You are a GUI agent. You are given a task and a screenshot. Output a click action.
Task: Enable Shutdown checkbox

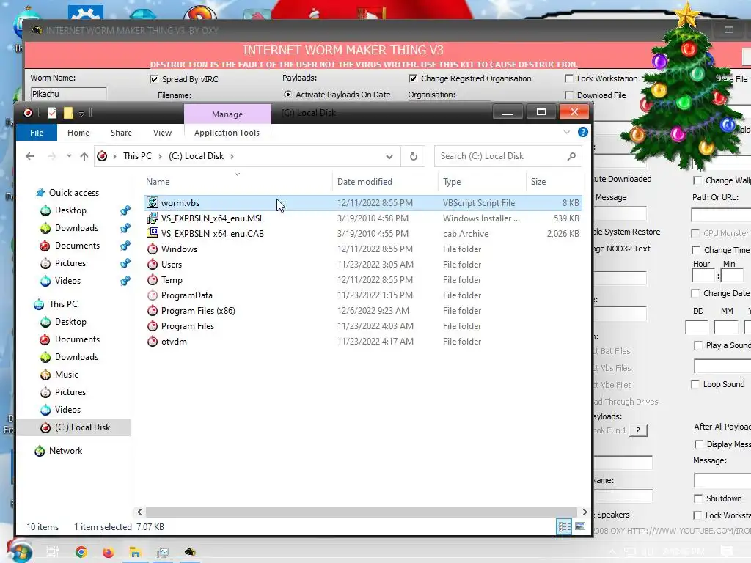(698, 498)
